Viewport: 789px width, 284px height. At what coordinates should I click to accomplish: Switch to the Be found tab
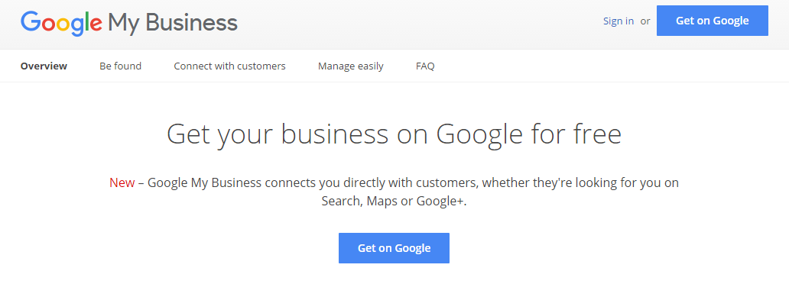point(120,66)
